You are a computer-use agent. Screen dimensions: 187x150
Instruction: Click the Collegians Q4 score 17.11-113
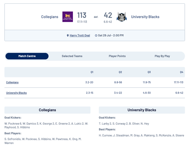click(178, 82)
